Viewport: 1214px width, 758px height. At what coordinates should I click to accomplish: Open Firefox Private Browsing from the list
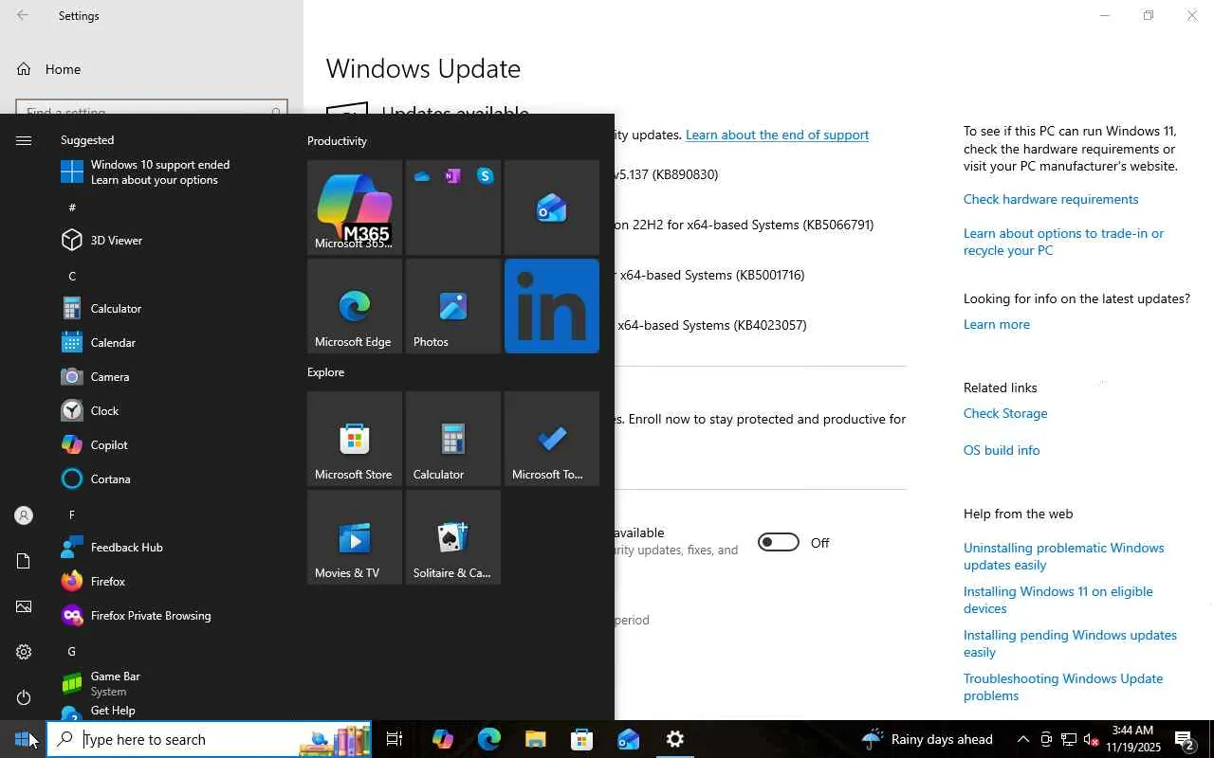pos(171,616)
